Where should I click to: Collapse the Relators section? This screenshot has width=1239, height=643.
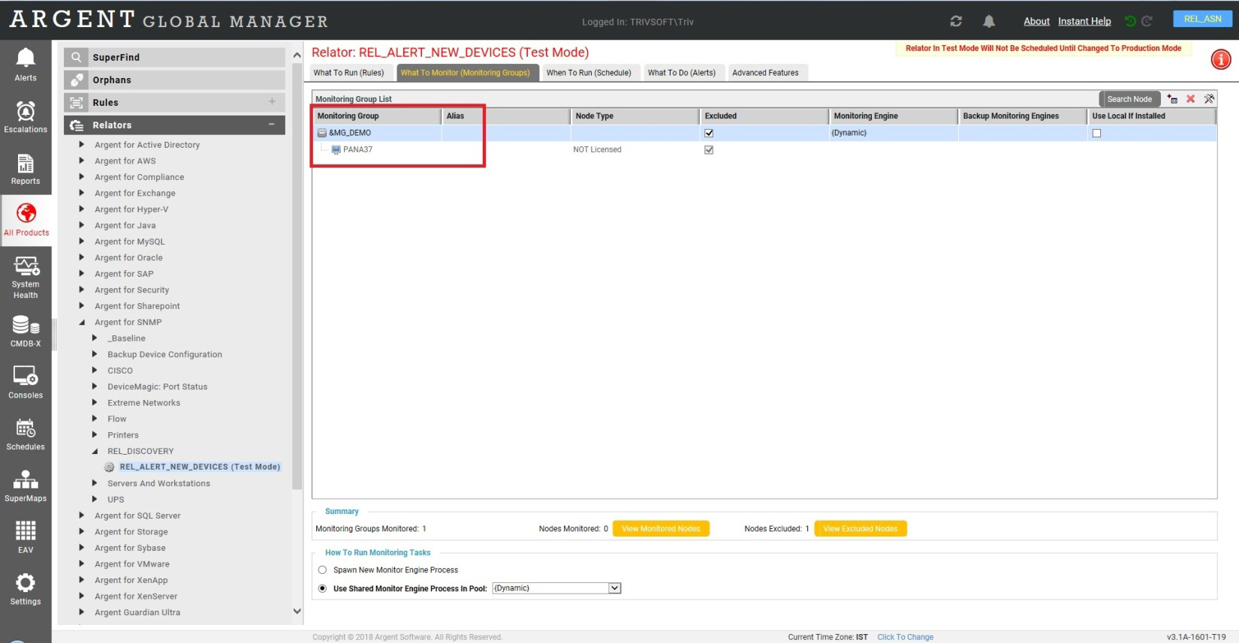point(272,125)
